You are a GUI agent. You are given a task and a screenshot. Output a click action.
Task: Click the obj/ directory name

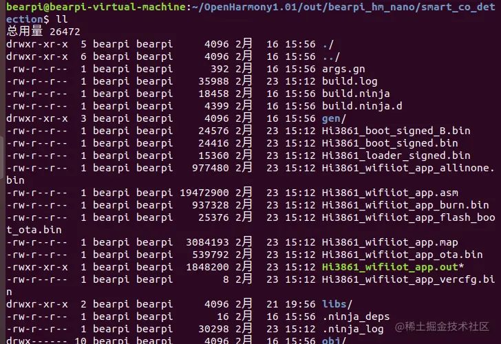coord(334,340)
